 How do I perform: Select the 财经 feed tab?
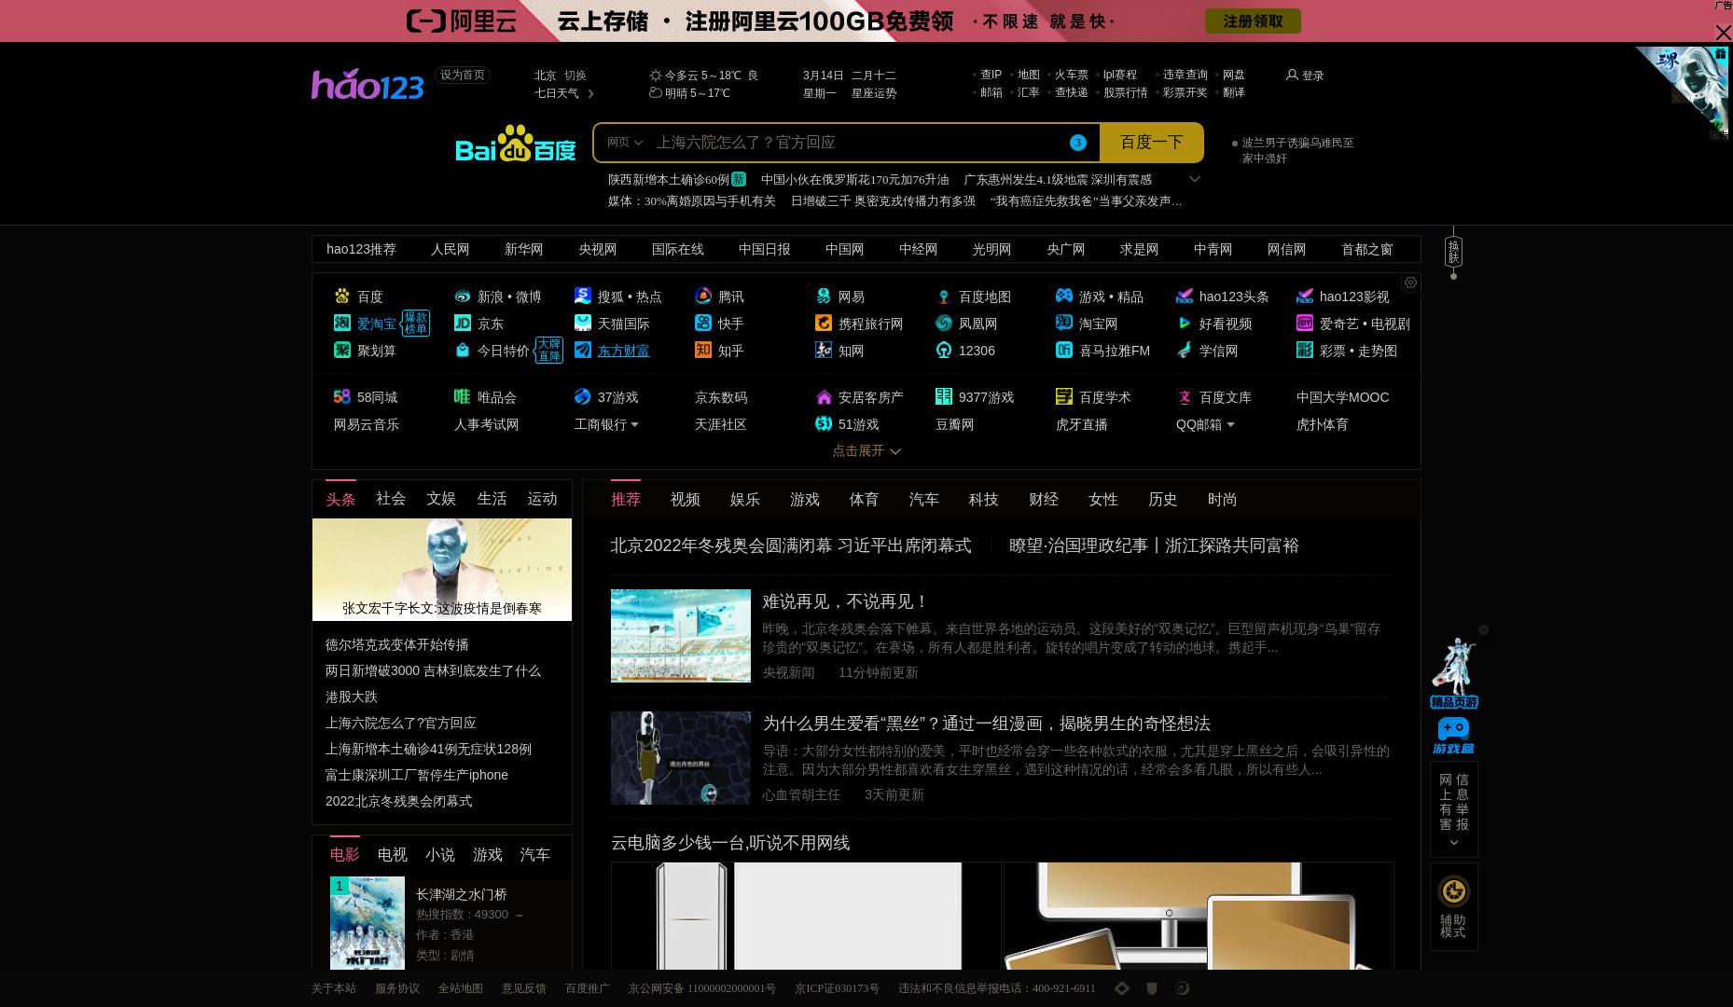click(x=1044, y=500)
